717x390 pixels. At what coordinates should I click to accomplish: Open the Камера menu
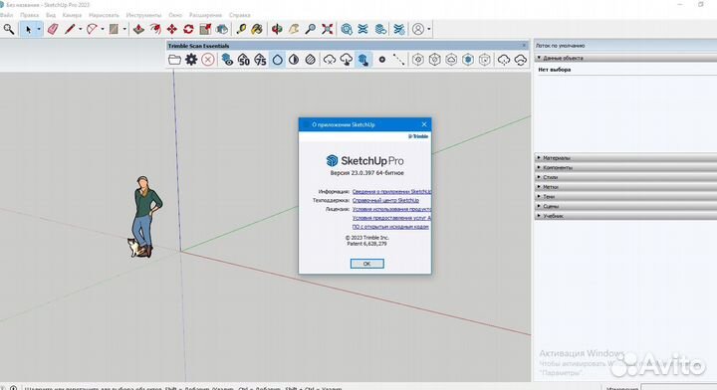(x=72, y=15)
